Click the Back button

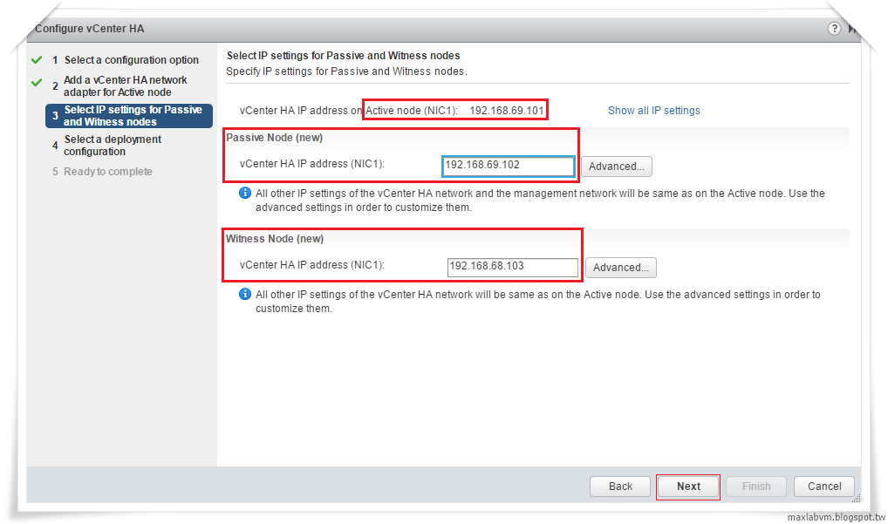[620, 487]
